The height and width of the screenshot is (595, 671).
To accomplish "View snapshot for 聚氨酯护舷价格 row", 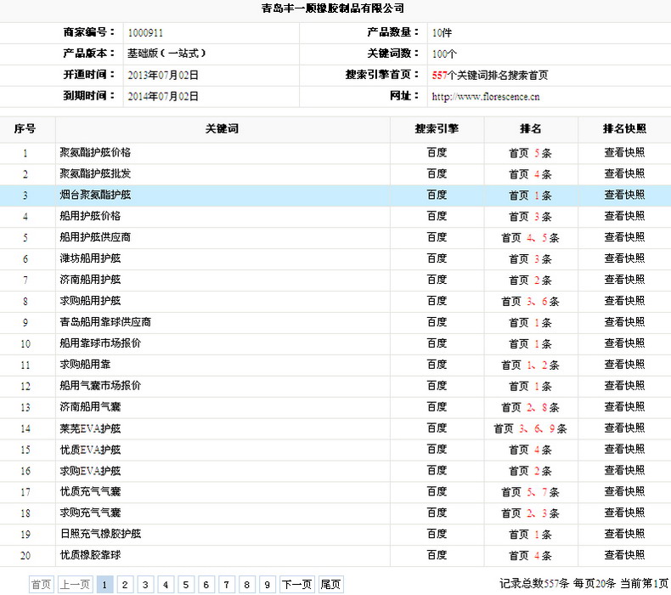I will (x=624, y=152).
